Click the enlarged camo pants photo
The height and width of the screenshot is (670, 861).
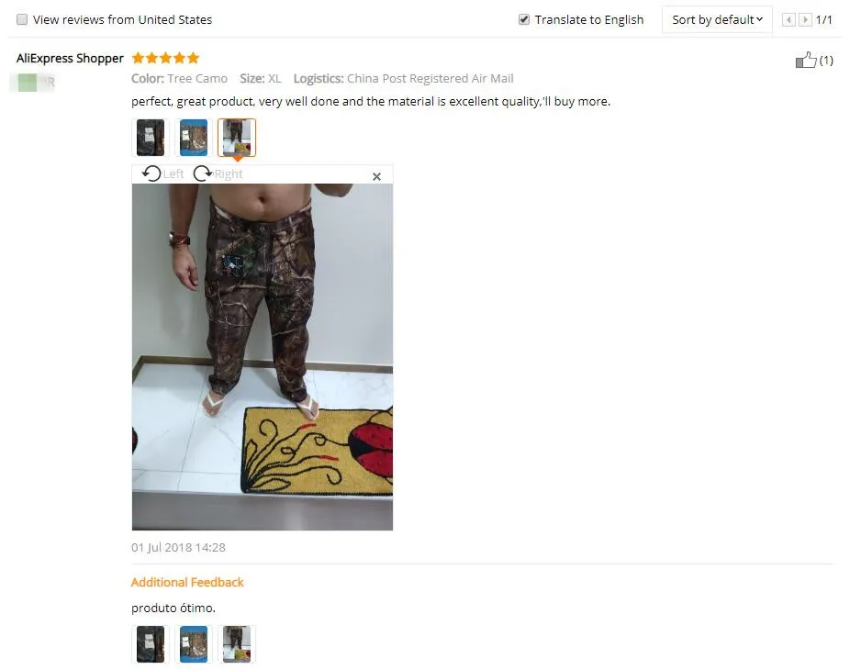pyautogui.click(x=263, y=357)
